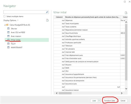Image resolution: width=131 pixels, height=104 pixels.
Task: Click the Transform Data button
Action: click(x=109, y=101)
